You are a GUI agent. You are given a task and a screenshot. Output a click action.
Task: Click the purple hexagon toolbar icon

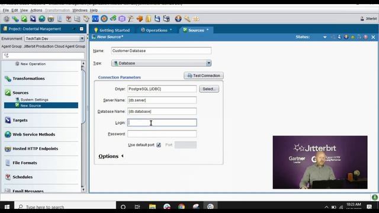pyautogui.click(x=122, y=18)
